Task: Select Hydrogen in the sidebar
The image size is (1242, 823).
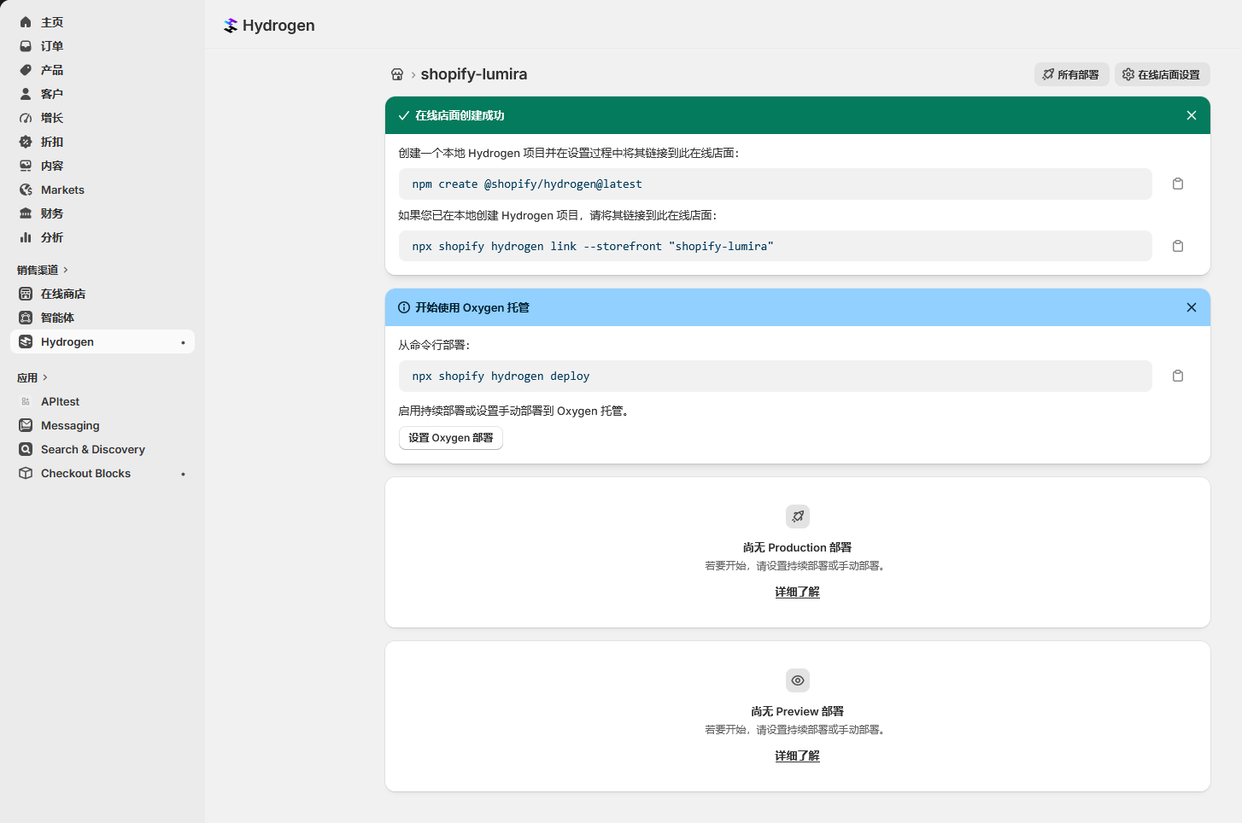Action: pos(103,341)
